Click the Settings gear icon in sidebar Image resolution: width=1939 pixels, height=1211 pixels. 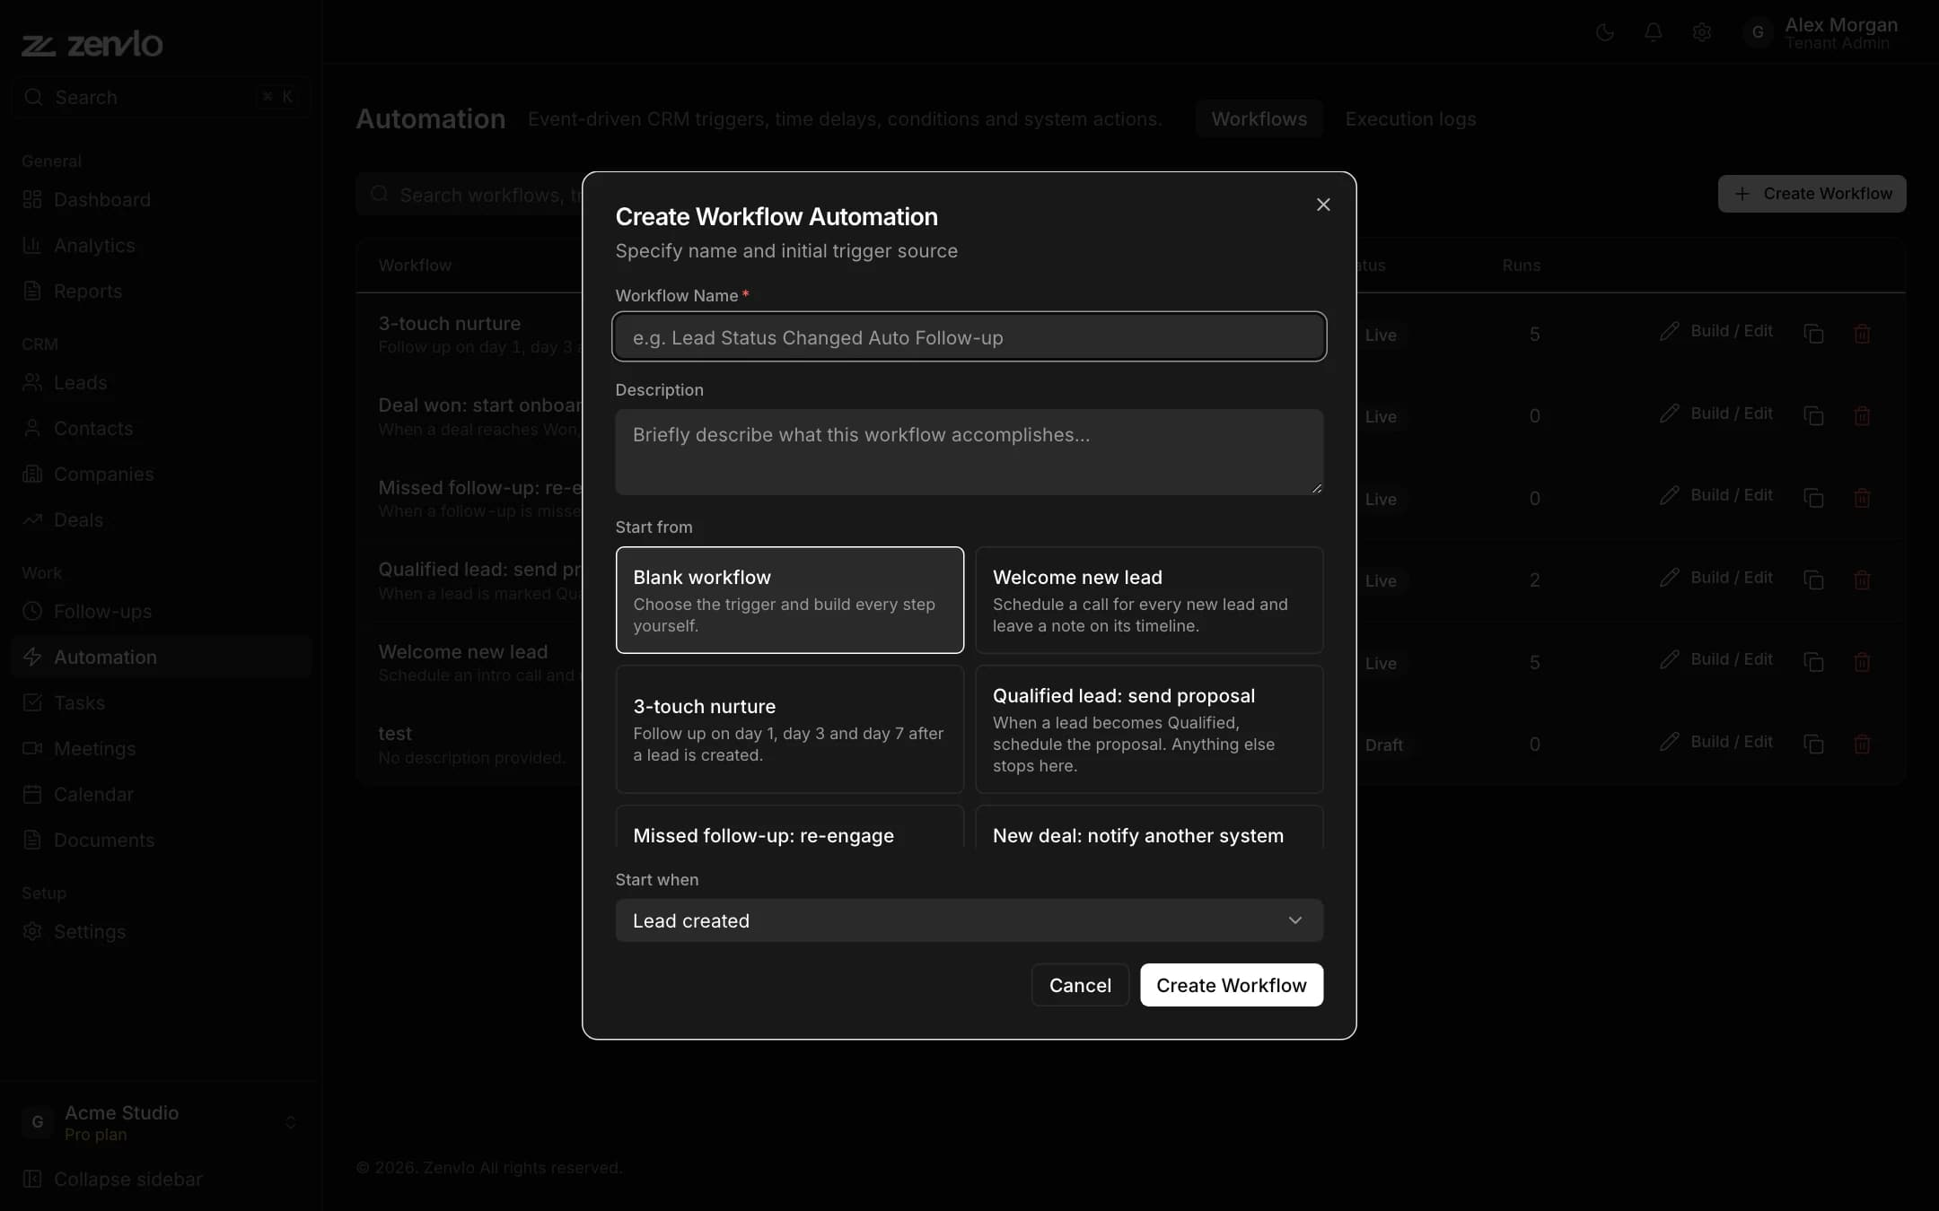point(32,931)
